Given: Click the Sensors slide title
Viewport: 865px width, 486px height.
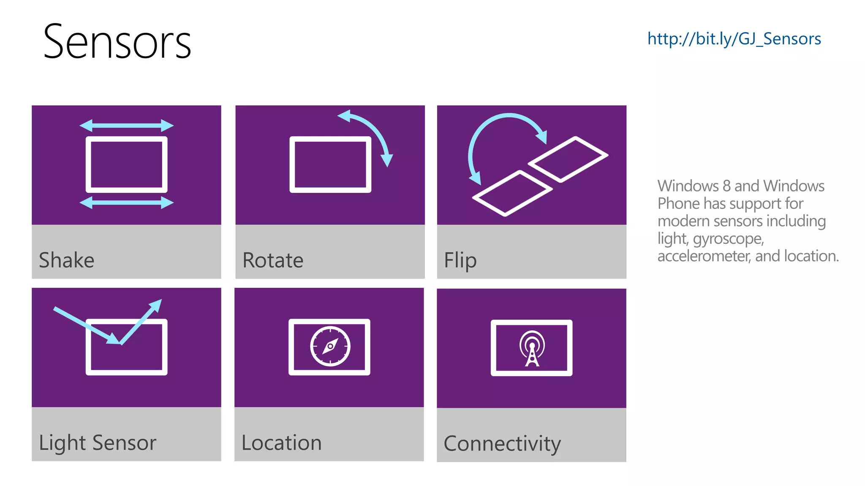Looking at the screenshot, I should coord(117,42).
